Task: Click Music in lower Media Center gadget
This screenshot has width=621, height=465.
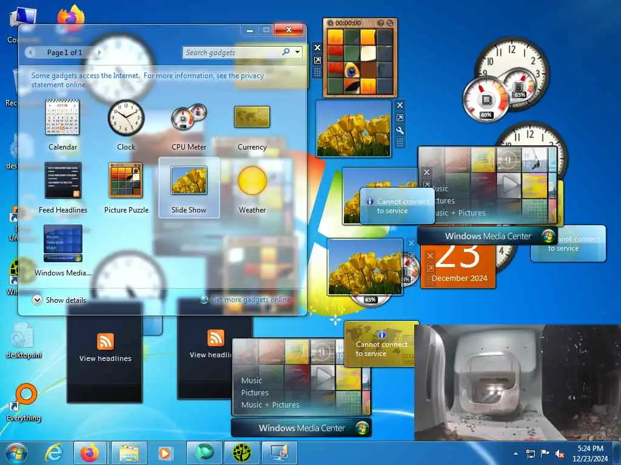Action: click(x=252, y=381)
